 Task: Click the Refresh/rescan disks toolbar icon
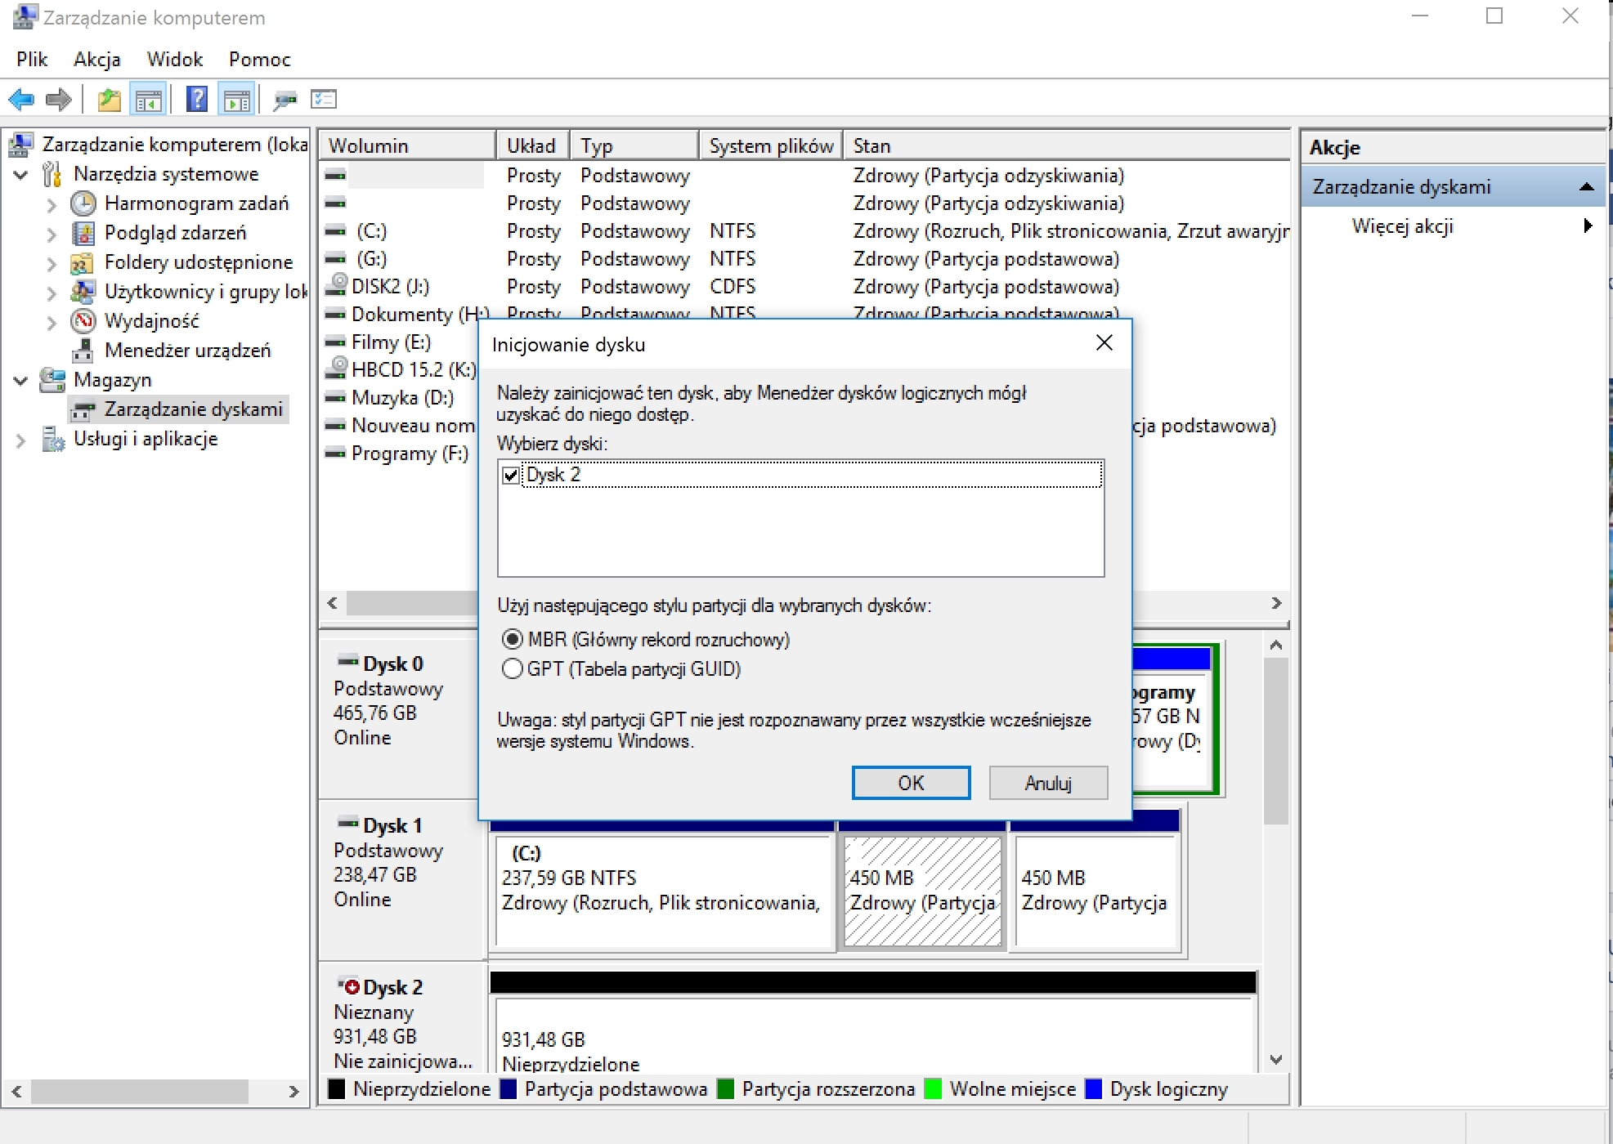coord(285,100)
